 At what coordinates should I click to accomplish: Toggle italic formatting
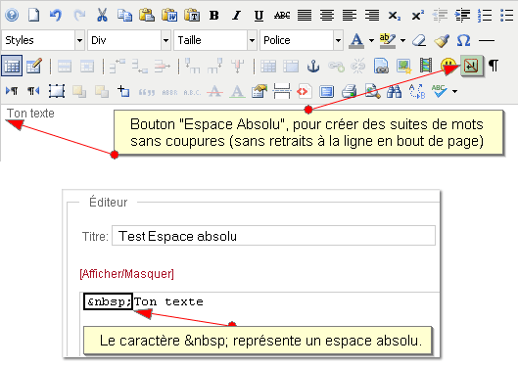pyautogui.click(x=236, y=16)
